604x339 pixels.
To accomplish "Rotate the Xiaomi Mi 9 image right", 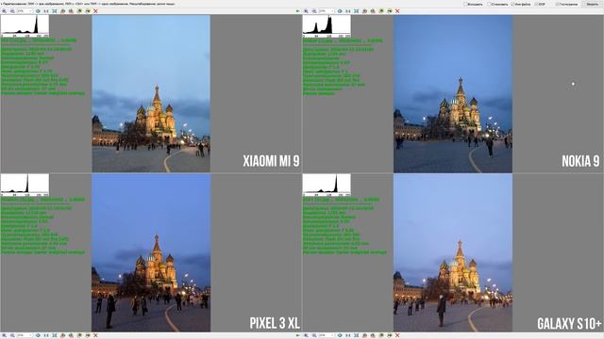I will pyautogui.click(x=71, y=11).
